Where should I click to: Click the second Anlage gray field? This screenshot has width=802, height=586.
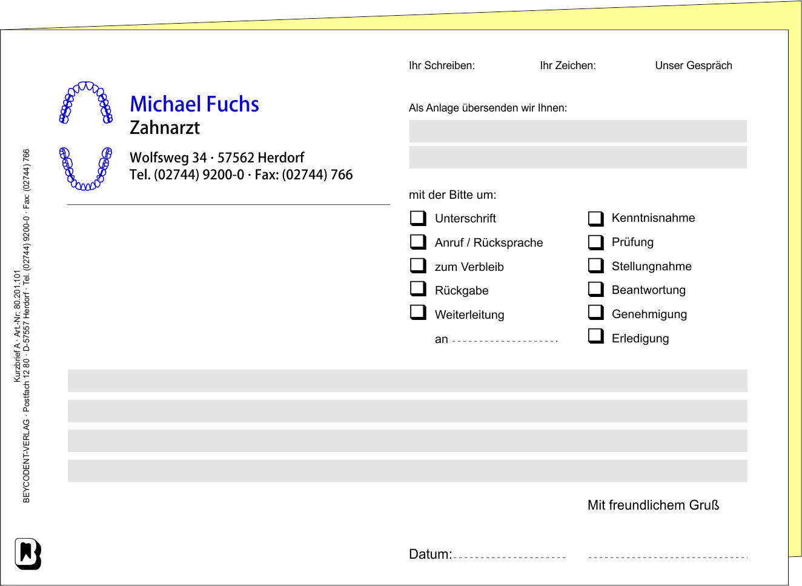coord(578,157)
